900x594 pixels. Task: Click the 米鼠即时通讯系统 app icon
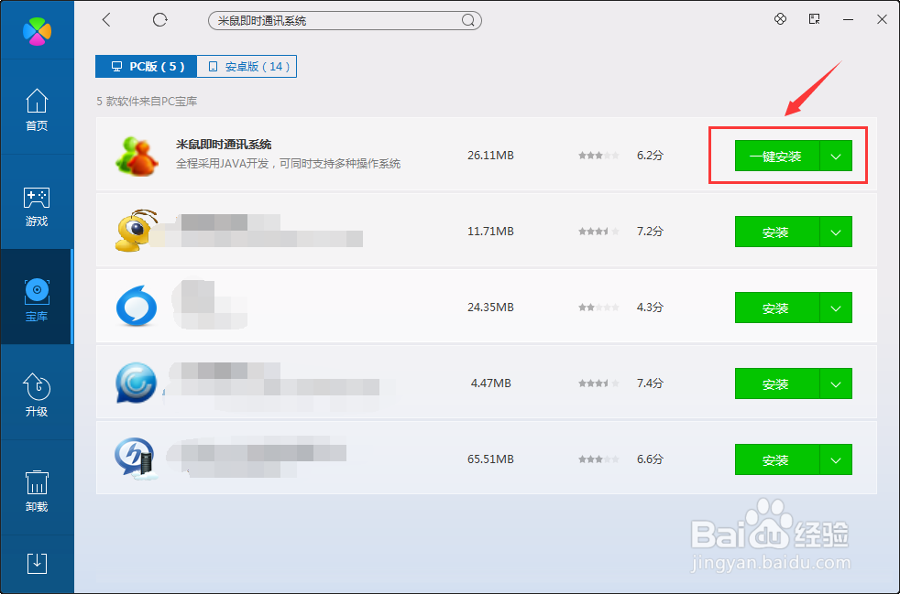tap(137, 156)
